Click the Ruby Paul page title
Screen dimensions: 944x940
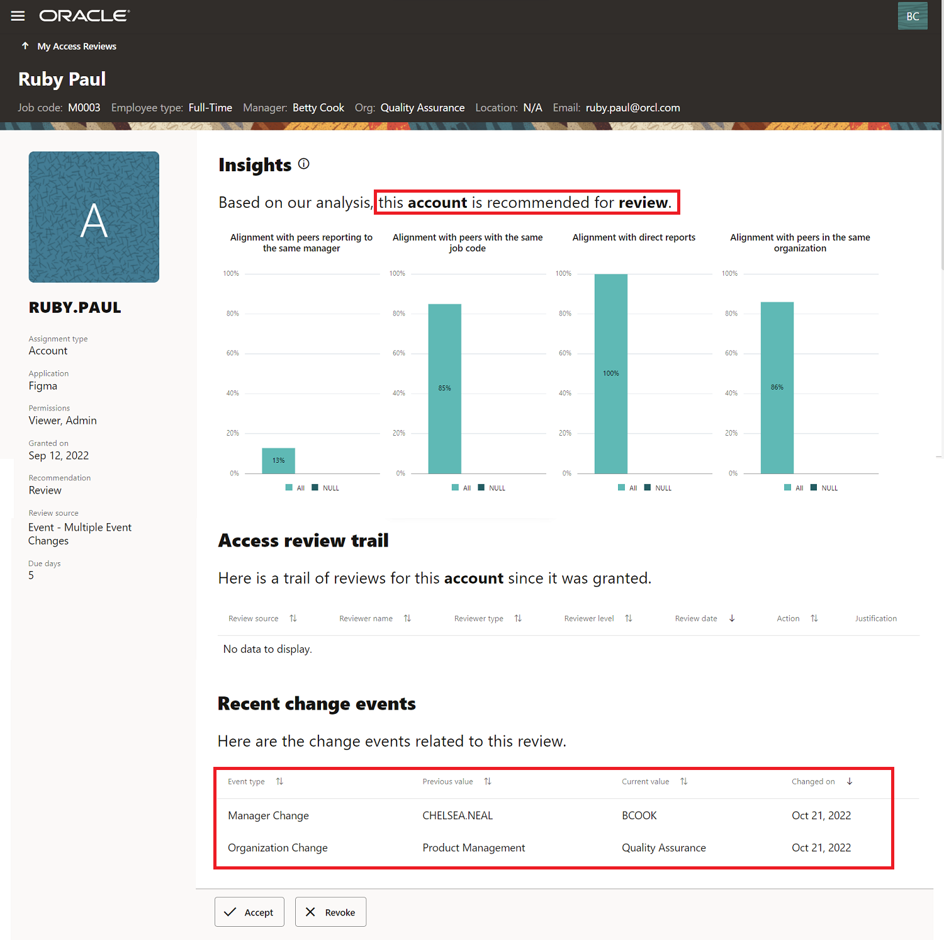[62, 79]
